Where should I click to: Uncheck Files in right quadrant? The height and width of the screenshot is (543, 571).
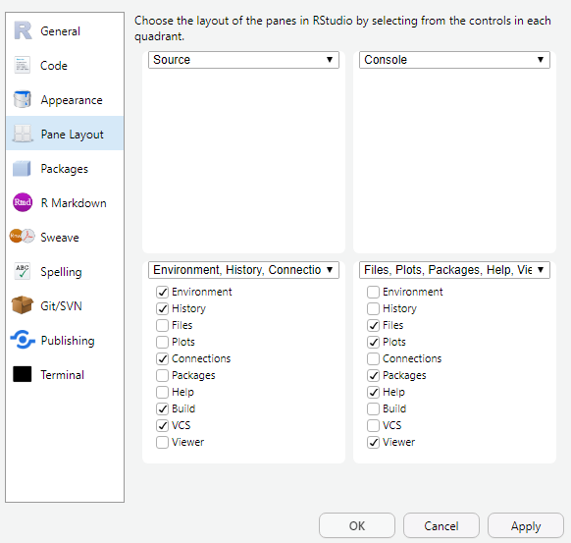coord(373,325)
